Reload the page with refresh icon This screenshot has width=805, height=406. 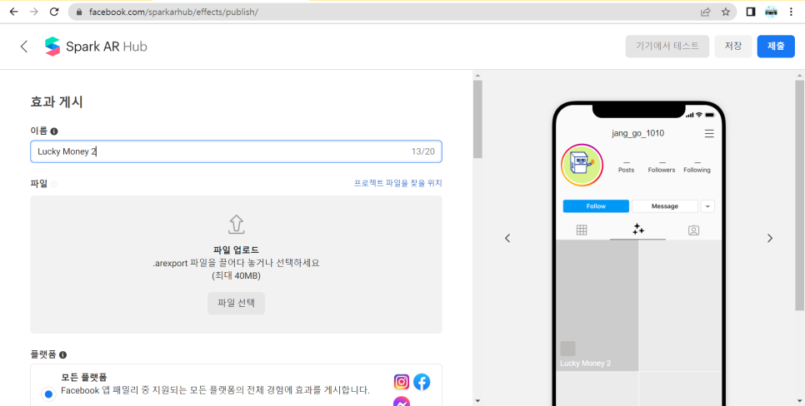[54, 12]
